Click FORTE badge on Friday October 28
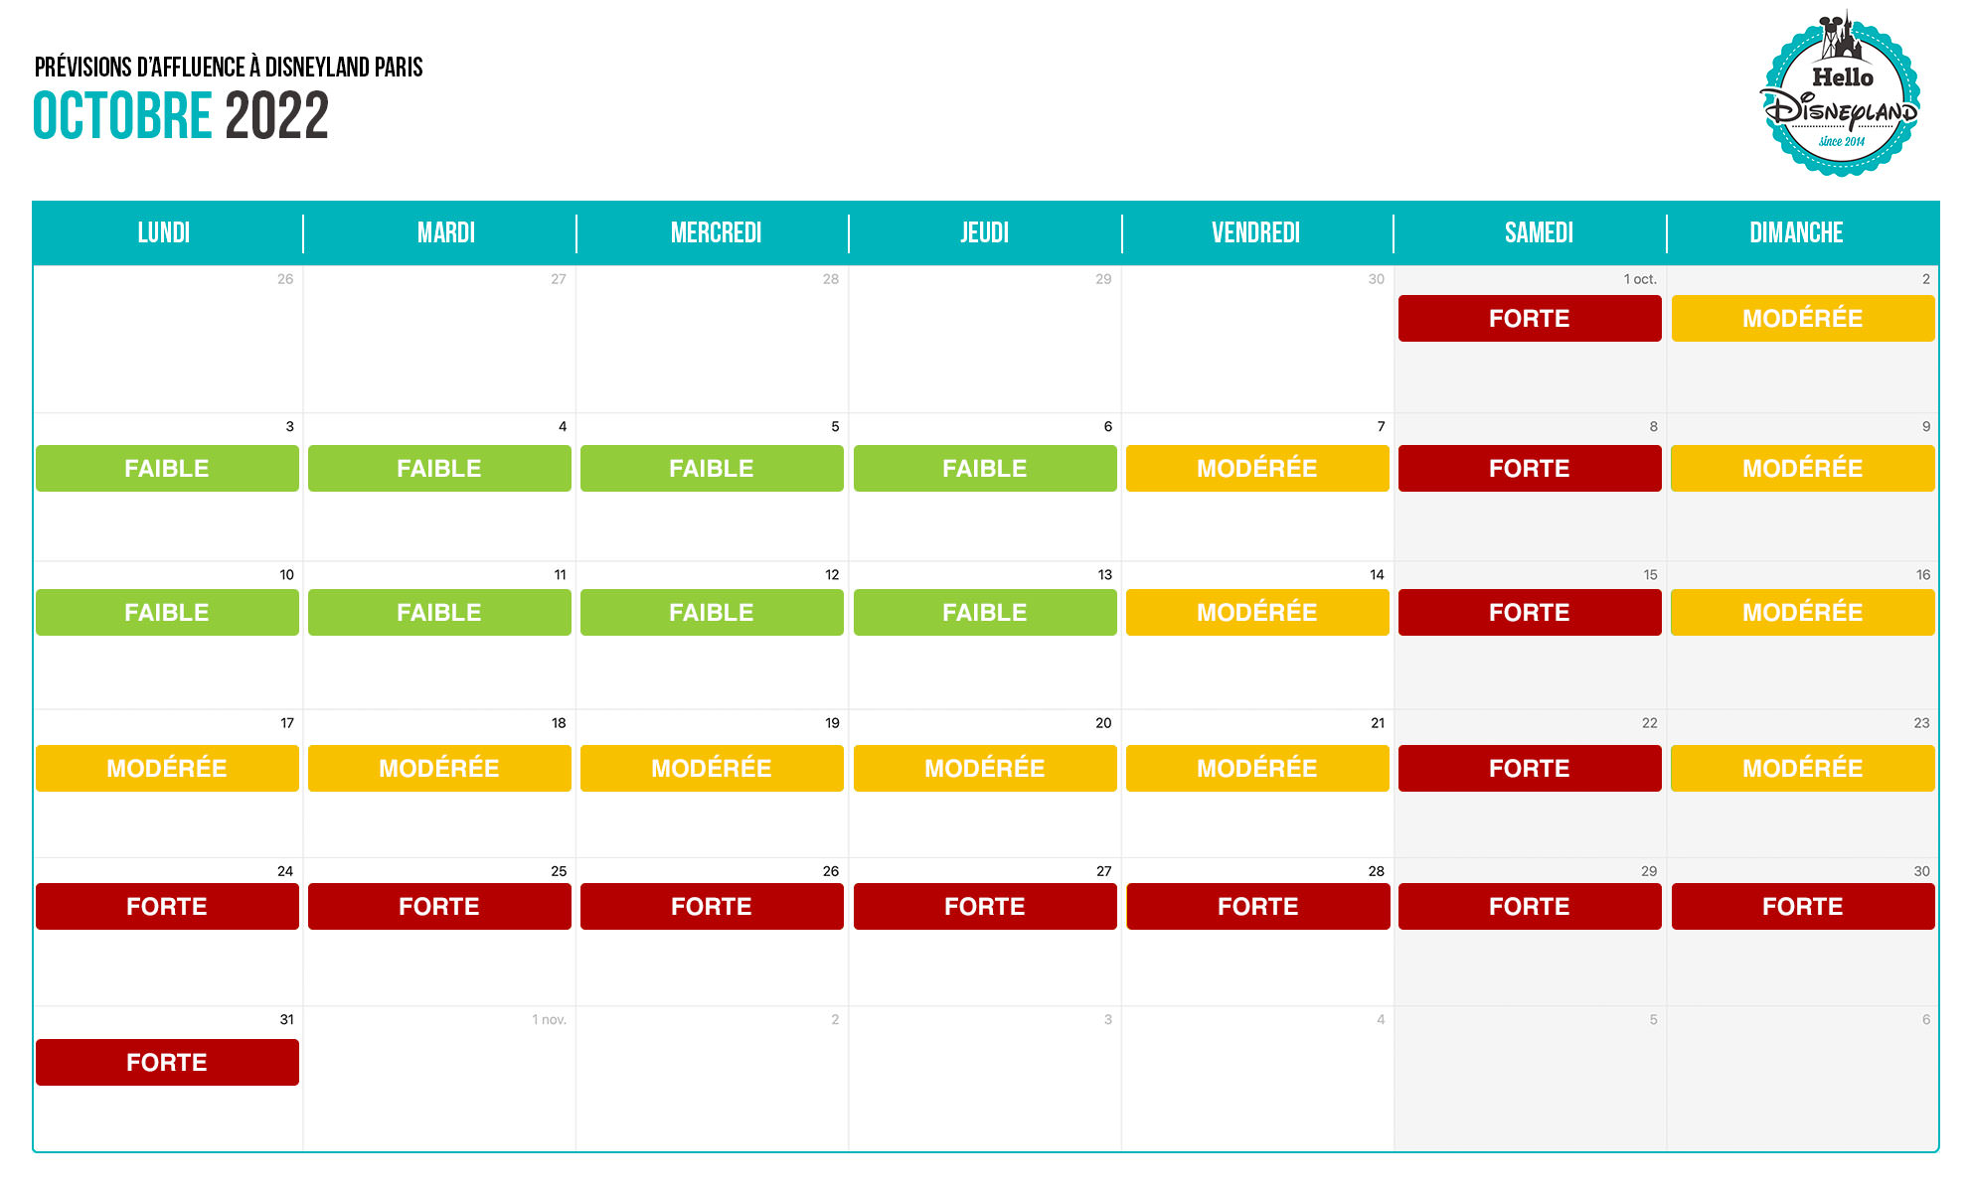 pos(1257,907)
